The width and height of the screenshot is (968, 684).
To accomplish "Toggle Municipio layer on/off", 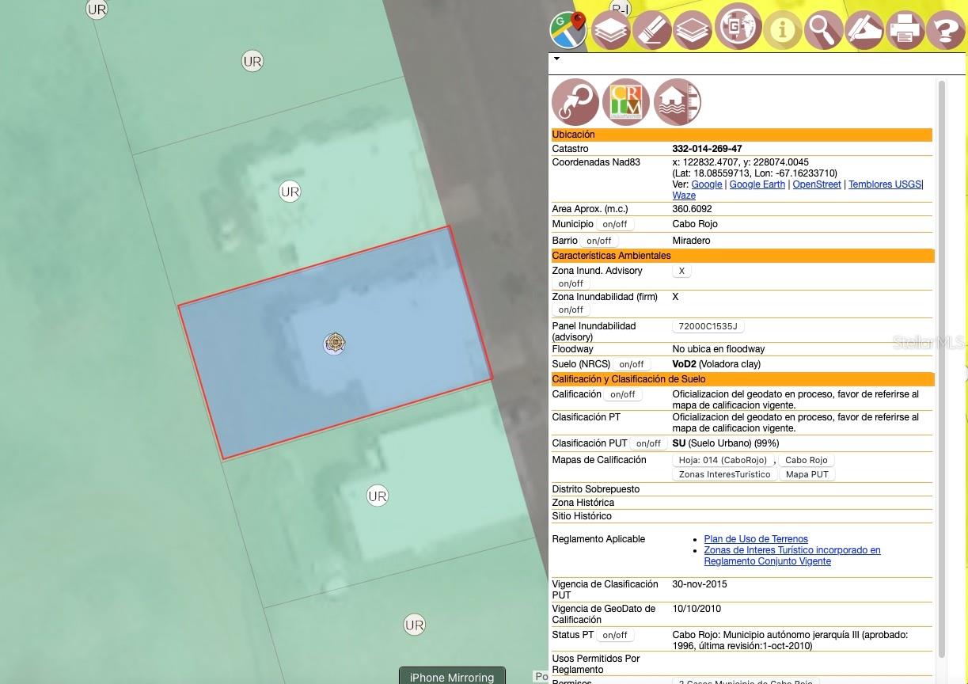I will tap(615, 224).
